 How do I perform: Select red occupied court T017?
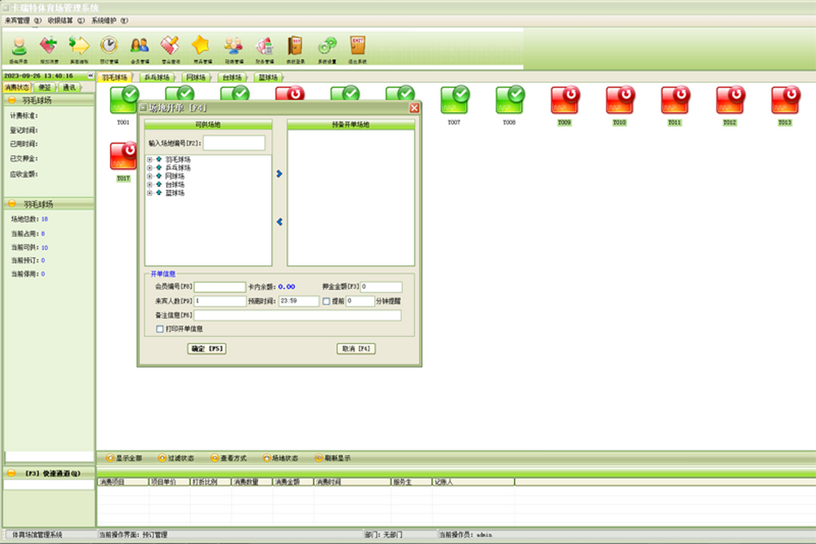[123, 156]
